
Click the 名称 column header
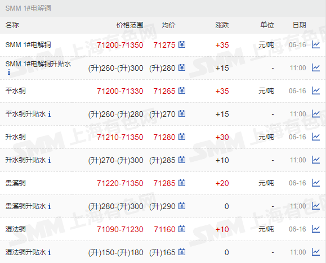point(12,25)
